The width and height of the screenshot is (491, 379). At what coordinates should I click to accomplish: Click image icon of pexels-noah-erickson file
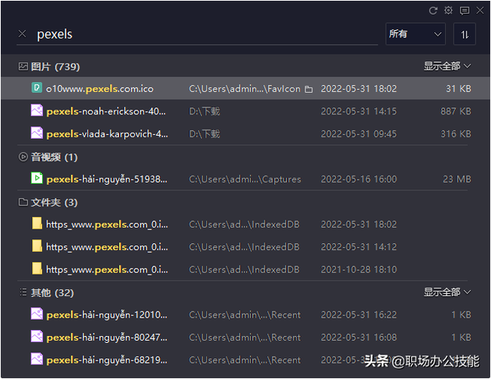[x=37, y=110]
